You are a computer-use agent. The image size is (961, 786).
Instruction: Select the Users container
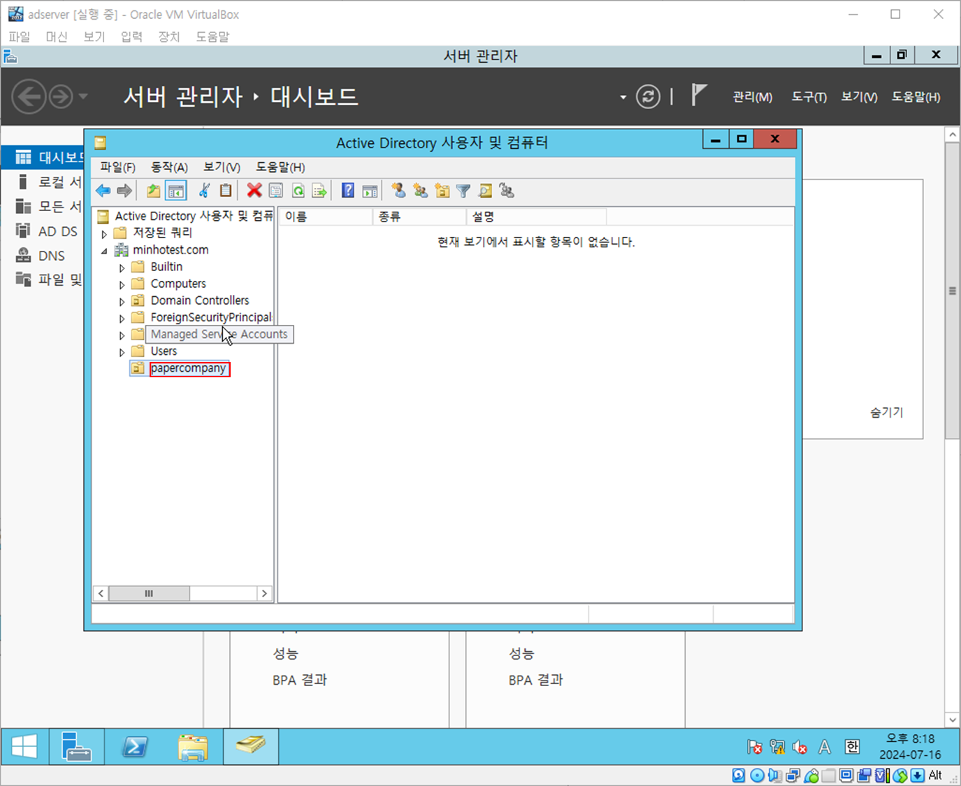pos(164,351)
